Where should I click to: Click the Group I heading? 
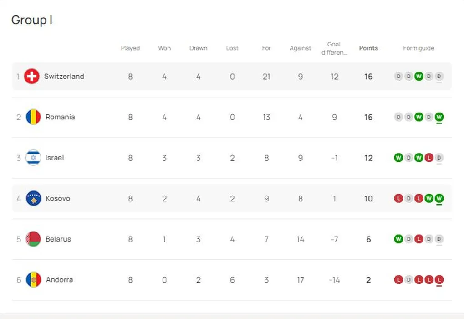(32, 20)
